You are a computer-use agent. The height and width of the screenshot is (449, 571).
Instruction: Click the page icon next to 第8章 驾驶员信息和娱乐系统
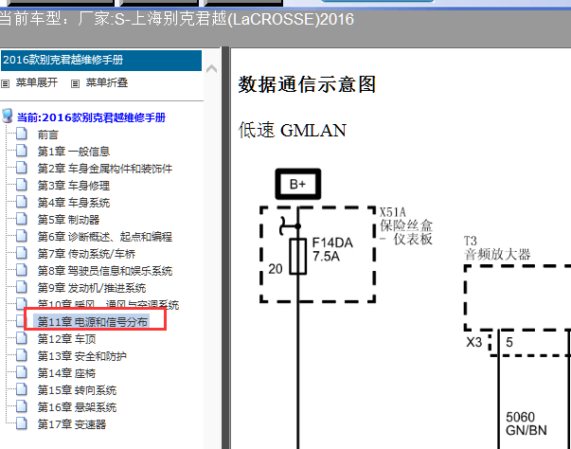pos(22,270)
